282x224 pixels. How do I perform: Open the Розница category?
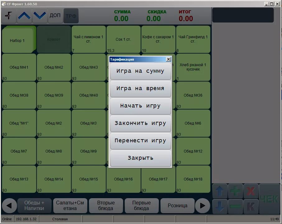coord(177,205)
